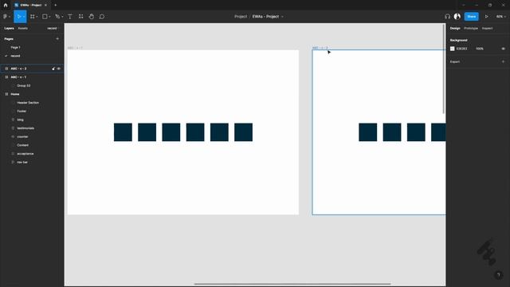The height and width of the screenshot is (287, 510).
Task: Click the background hex color field
Action: pyautogui.click(x=462, y=49)
